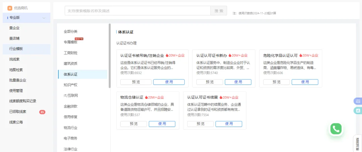Preview the 认证认可证书续展 template

201,124
